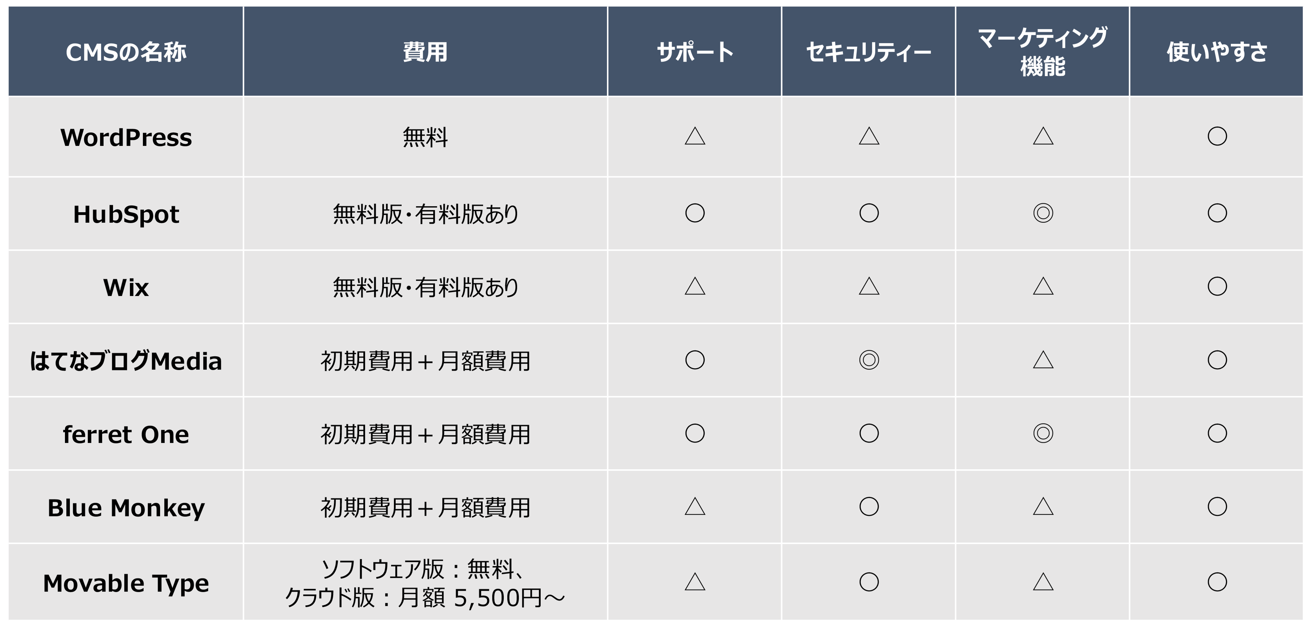
Task: Click the WordPress name cell
Action: (126, 137)
